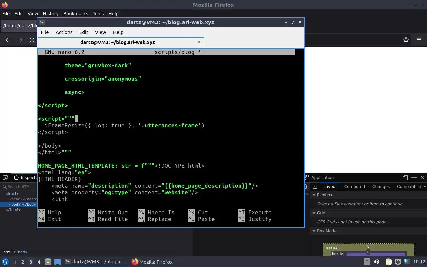Switch to workspace 4
Viewport: 427px width, 267px height.
click(39, 262)
